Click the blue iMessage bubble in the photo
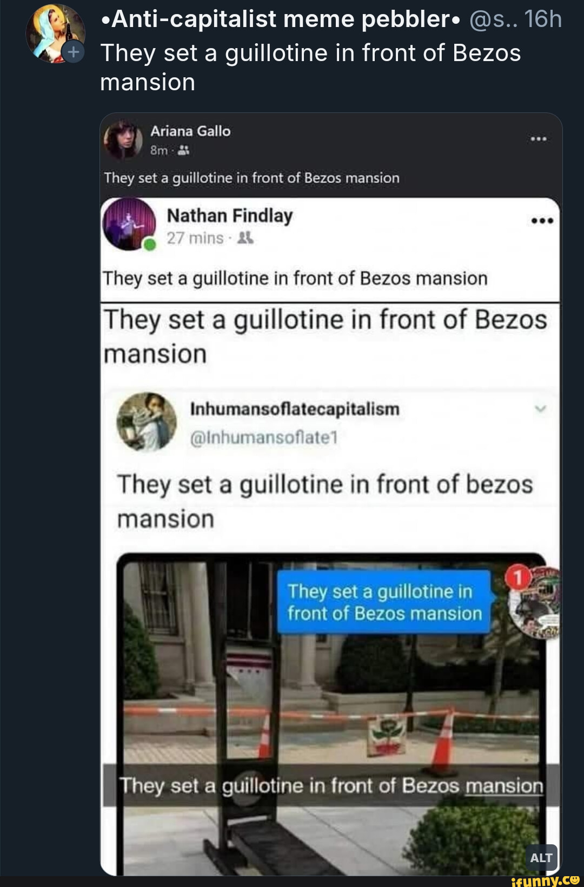The width and height of the screenshot is (584, 887). [384, 602]
